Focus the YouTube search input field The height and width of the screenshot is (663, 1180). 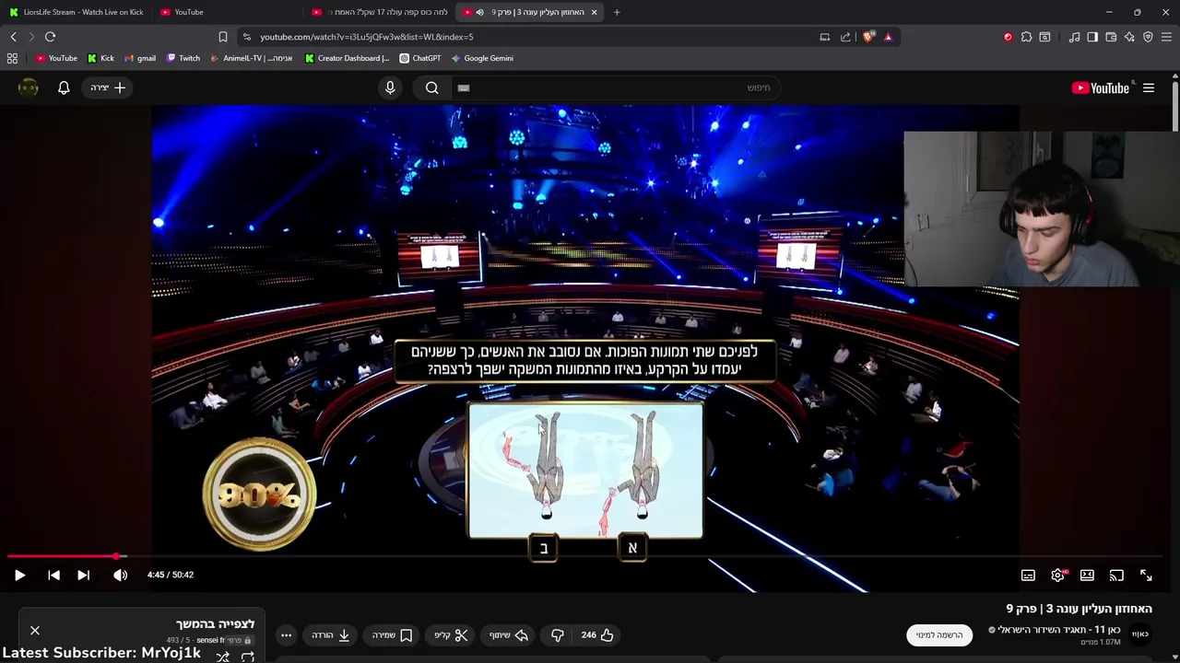615,87
